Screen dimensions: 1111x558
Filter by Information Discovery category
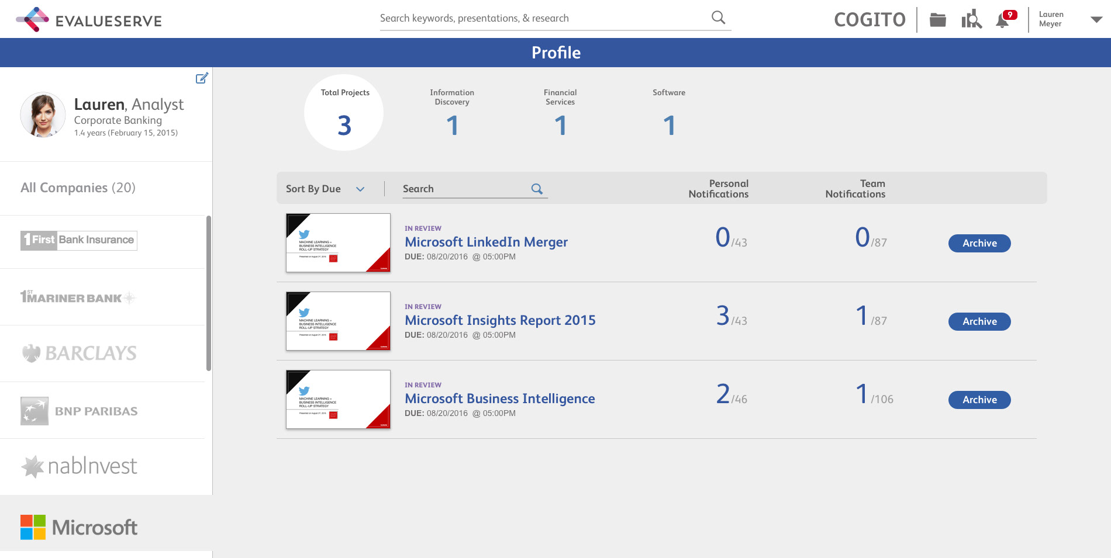452,113
